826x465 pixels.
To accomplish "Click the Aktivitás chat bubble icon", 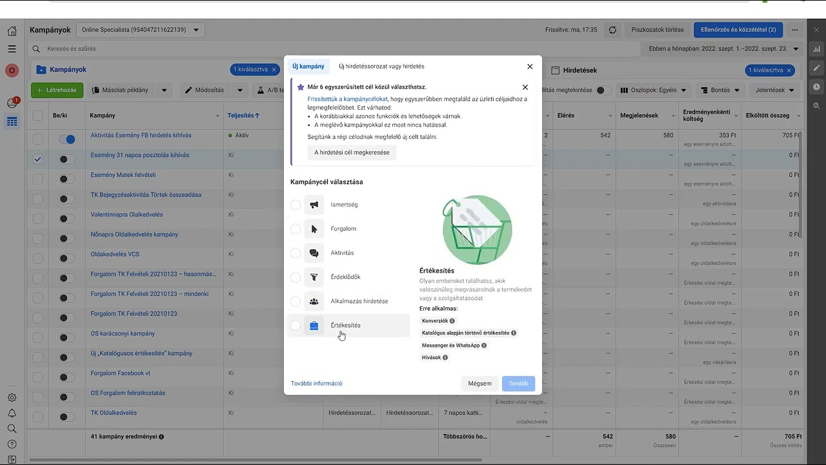I will [x=314, y=253].
